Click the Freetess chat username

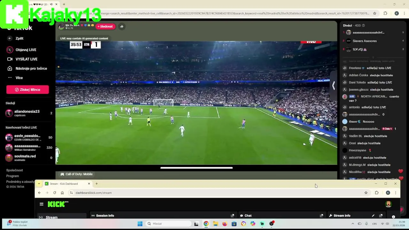(x=355, y=68)
